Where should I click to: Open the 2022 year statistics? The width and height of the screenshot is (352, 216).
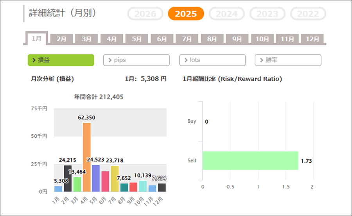tap(308, 14)
